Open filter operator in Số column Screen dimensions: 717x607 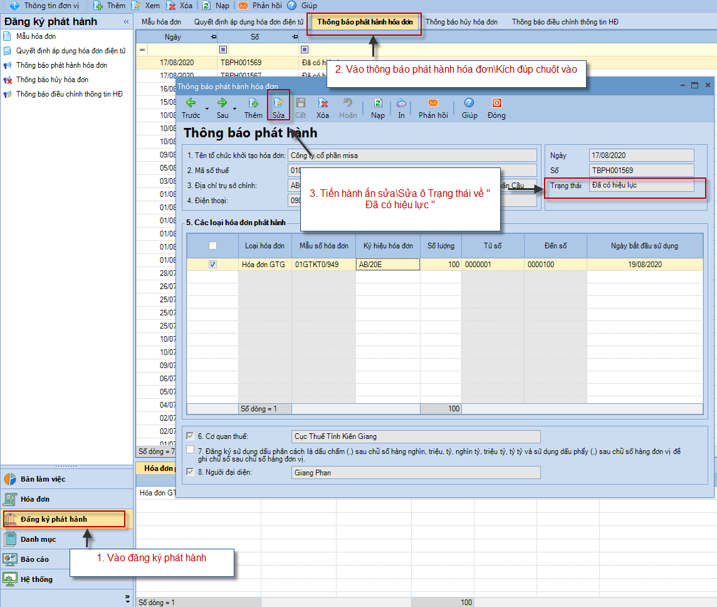pyautogui.click(x=223, y=50)
